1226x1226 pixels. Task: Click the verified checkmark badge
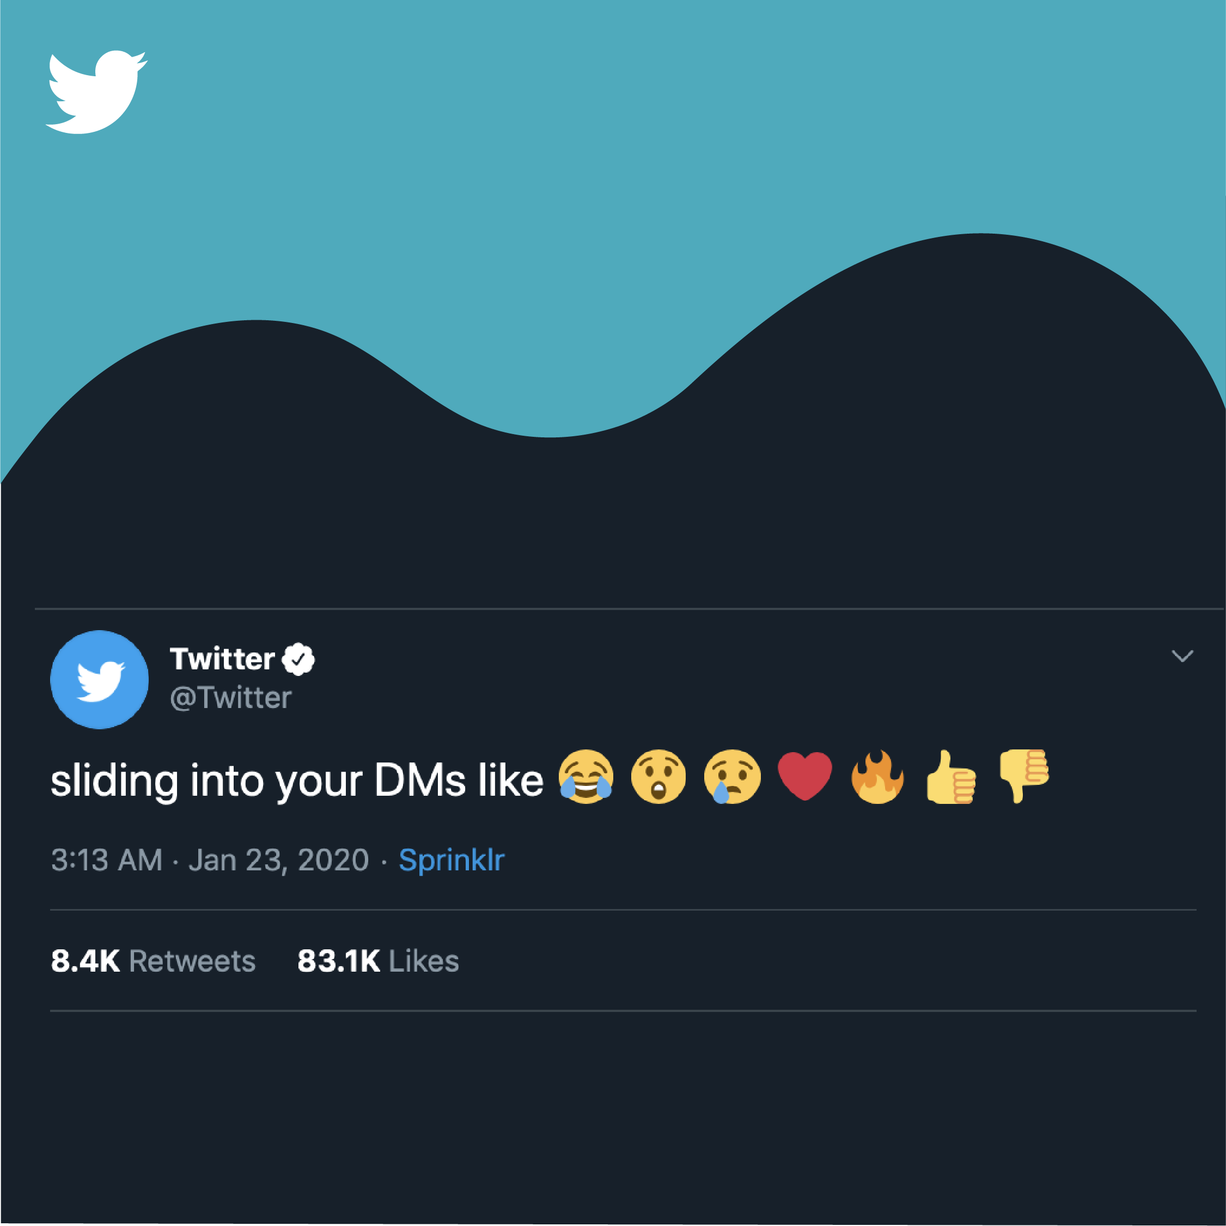pos(298,660)
